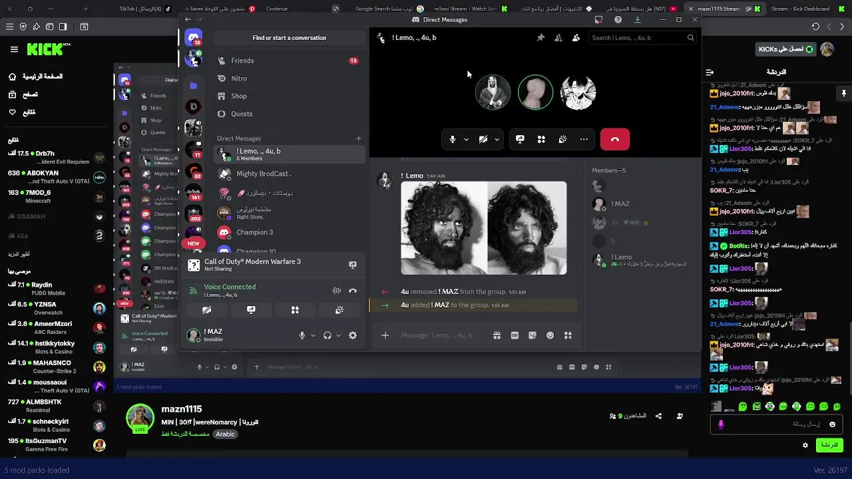This screenshot has width=852, height=479.
Task: Collapse the Kick chat panel
Action: pos(710,72)
